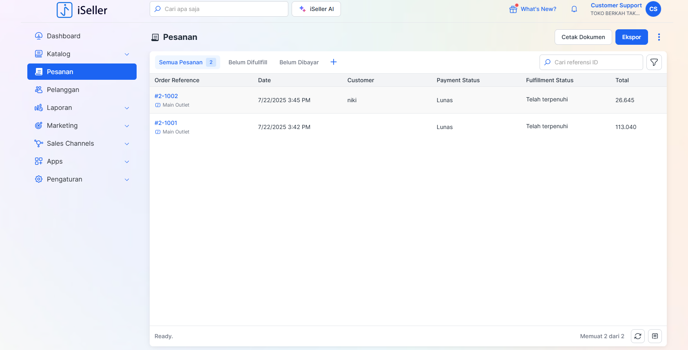The width and height of the screenshot is (688, 350).
Task: Click the plus icon to add view tab
Action: pos(333,62)
